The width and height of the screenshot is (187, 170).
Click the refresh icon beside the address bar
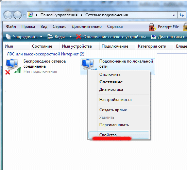[x=182, y=15]
